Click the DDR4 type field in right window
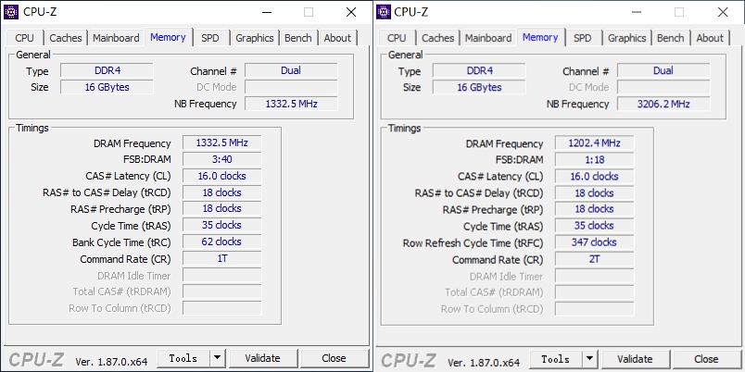The width and height of the screenshot is (745, 372). (x=479, y=71)
